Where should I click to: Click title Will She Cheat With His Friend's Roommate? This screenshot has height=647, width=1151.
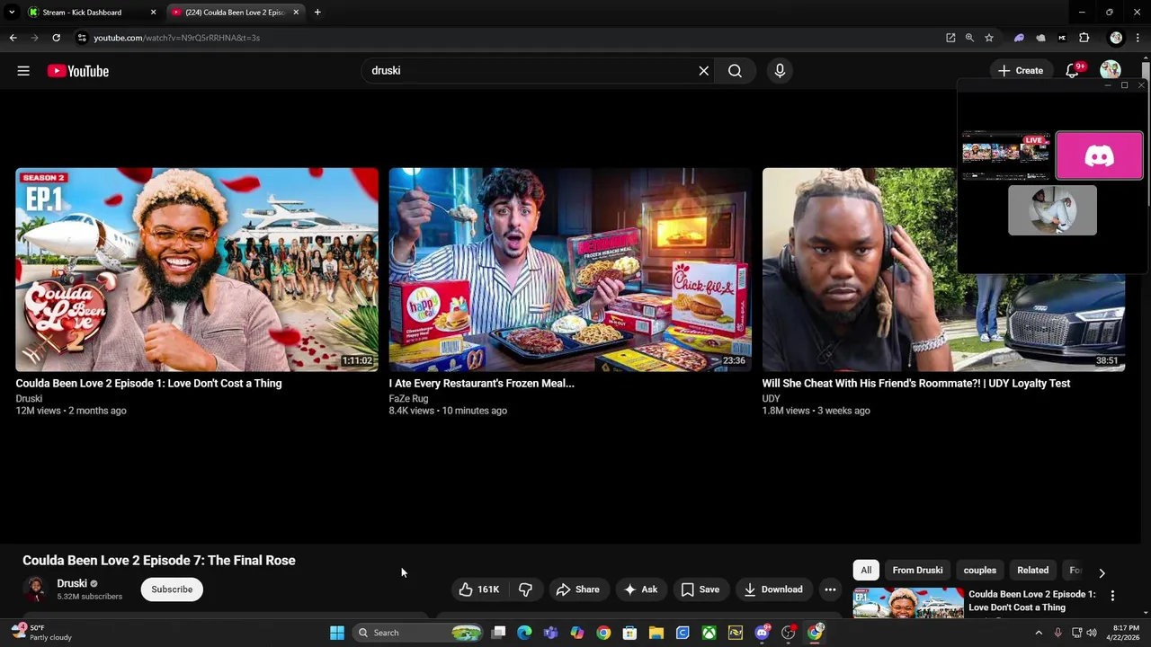coord(916,383)
